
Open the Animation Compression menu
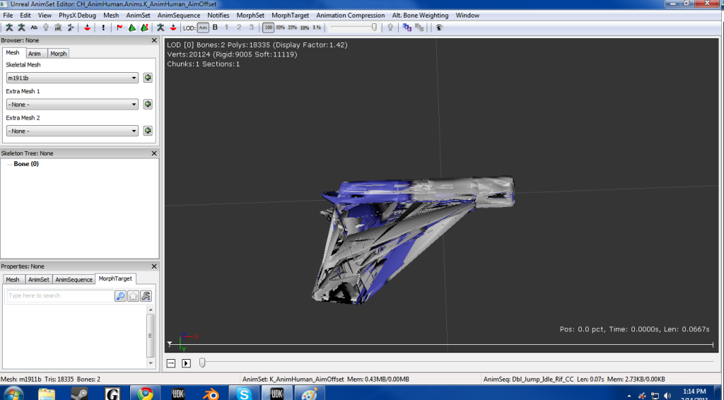tap(350, 16)
